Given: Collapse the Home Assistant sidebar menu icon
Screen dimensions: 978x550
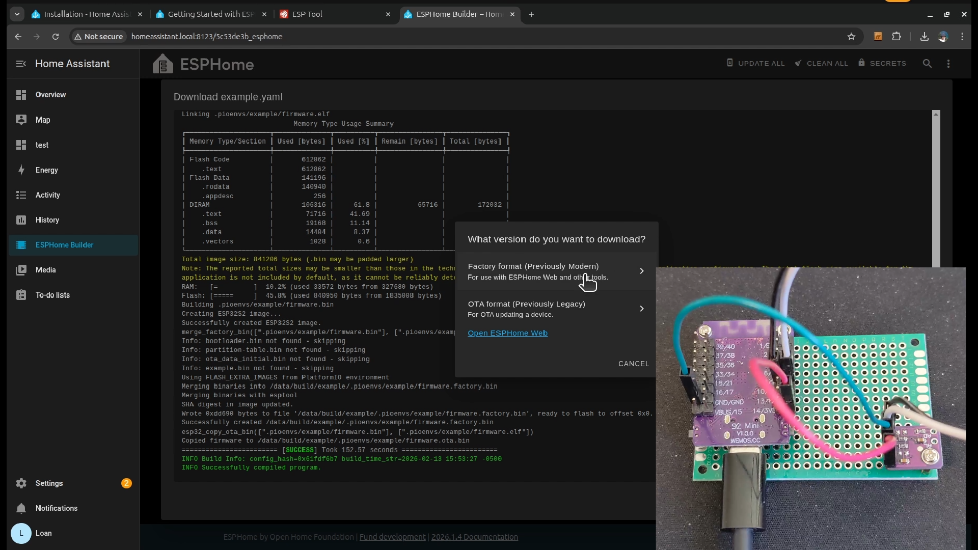Looking at the screenshot, I should [21, 64].
